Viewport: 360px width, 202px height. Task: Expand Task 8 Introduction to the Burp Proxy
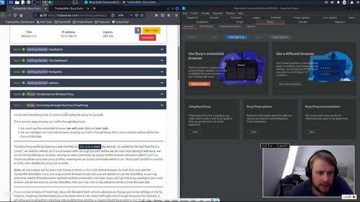pos(88,94)
